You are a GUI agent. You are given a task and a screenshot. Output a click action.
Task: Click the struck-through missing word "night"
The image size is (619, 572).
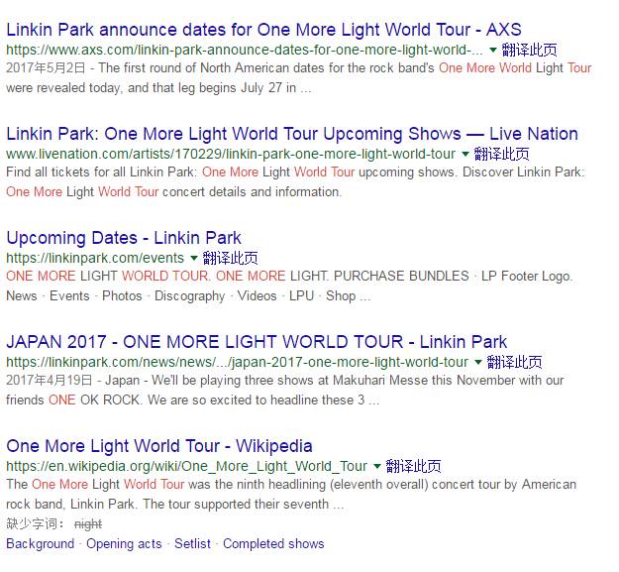pos(88,523)
